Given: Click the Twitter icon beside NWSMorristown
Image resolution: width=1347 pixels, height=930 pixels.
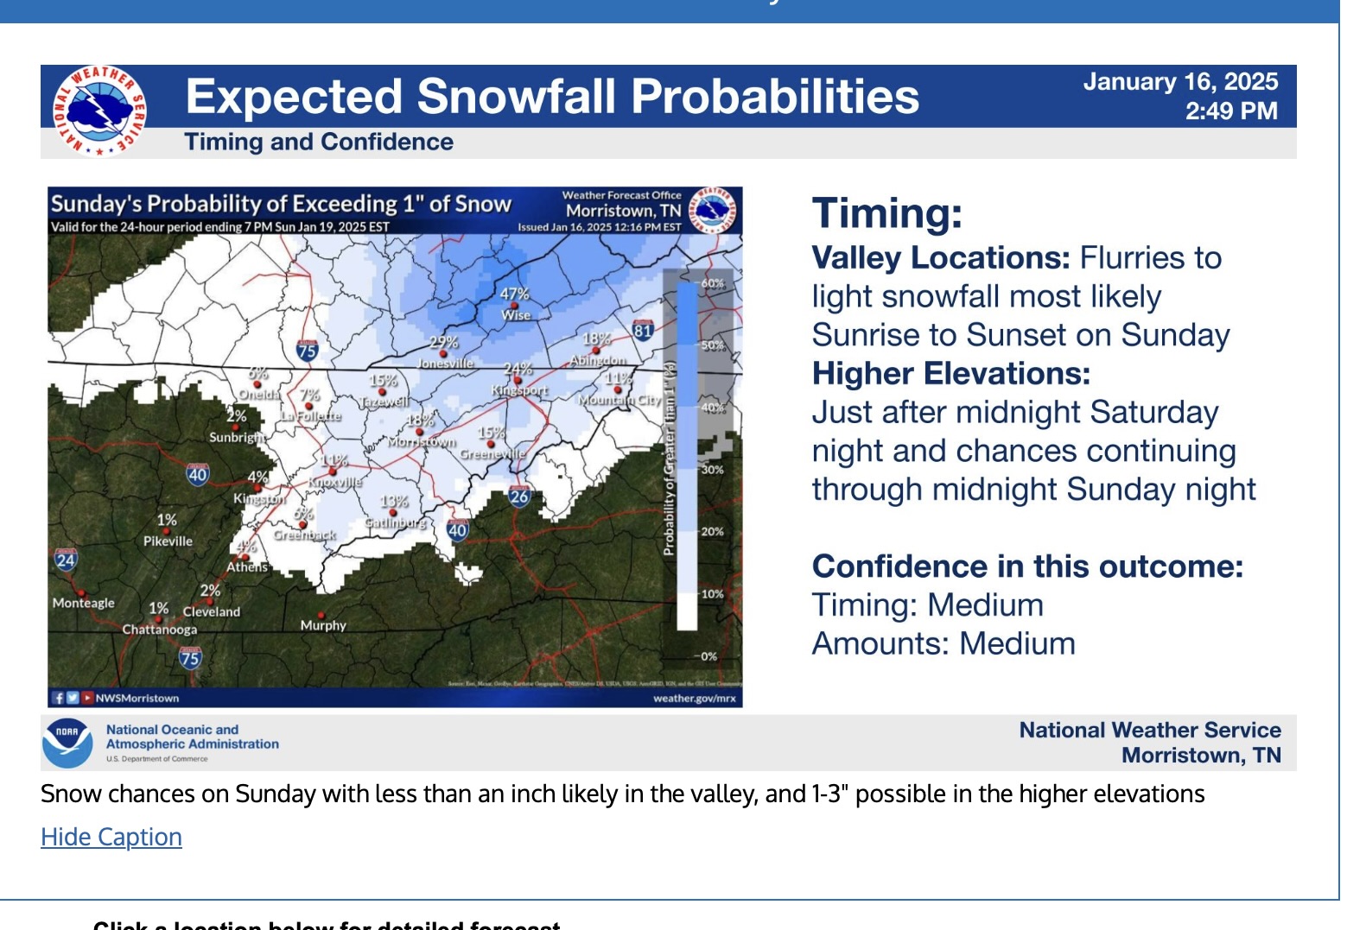Looking at the screenshot, I should click(x=73, y=698).
